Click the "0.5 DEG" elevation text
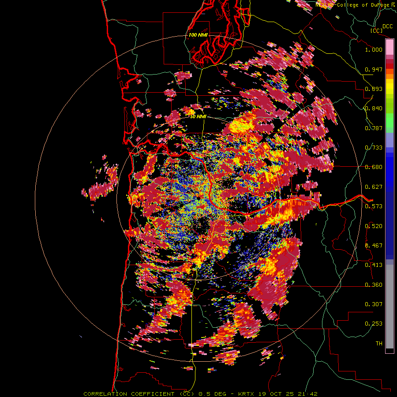397x397 pixels. tap(213, 394)
